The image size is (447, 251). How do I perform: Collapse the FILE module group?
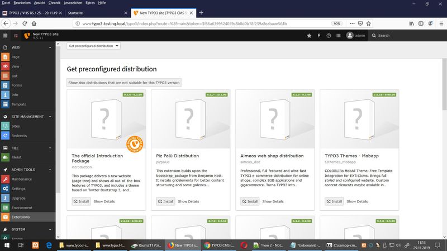coord(50,148)
